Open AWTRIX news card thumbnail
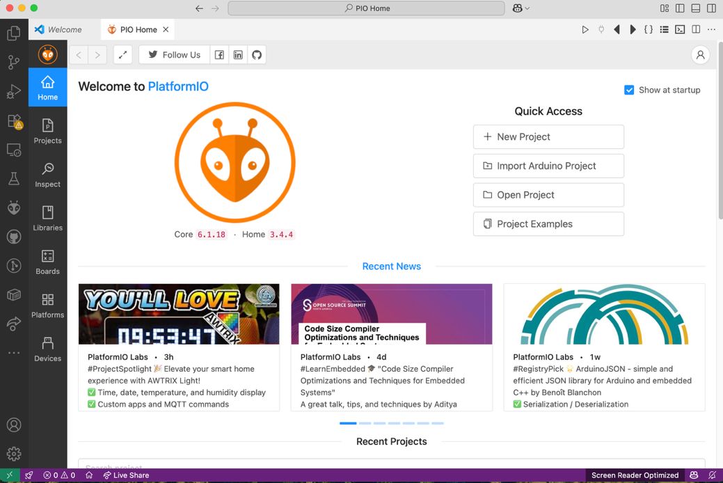Screen dimensions: 723x483 [179, 314]
